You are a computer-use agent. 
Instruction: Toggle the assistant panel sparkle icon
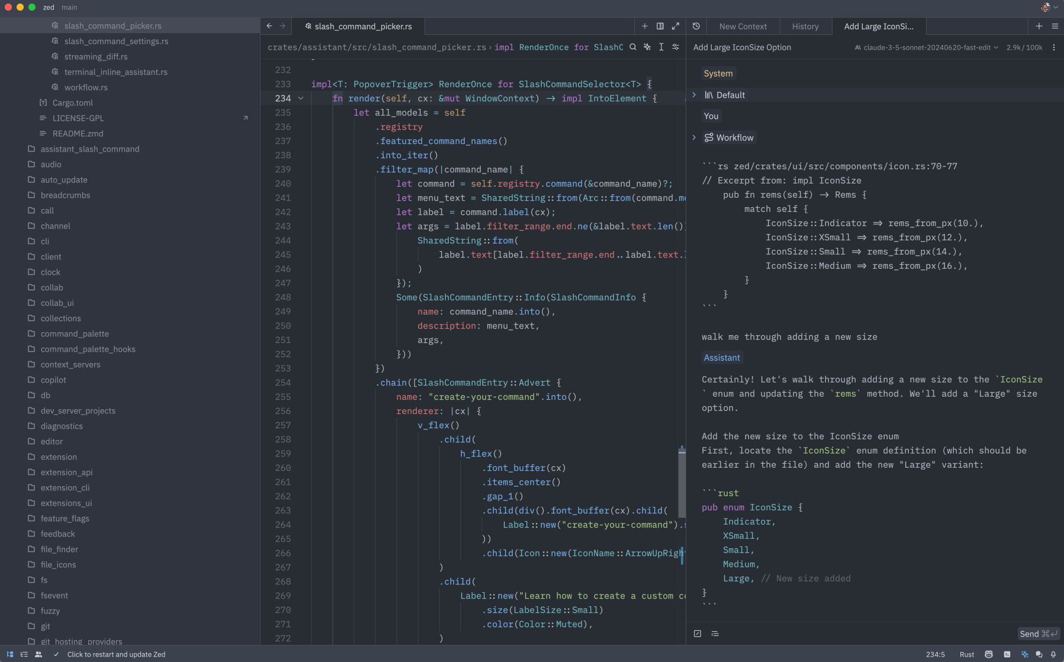pyautogui.click(x=1024, y=654)
